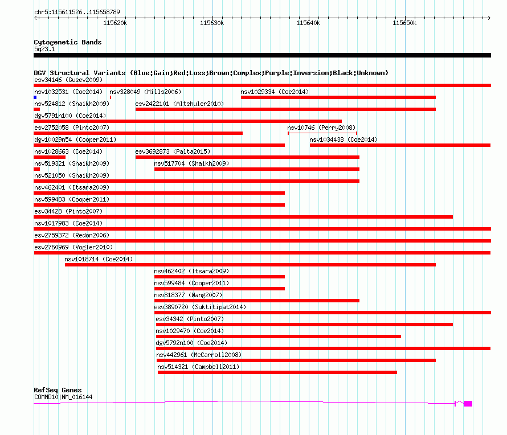Click the RefSeq Genes track title
The height and width of the screenshot is (435, 507).
click(58, 390)
